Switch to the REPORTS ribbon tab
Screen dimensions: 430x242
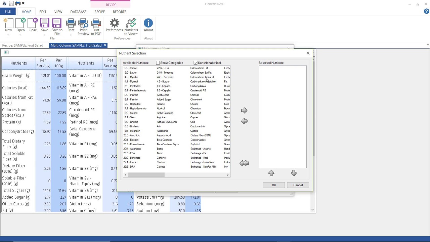pos(119,12)
